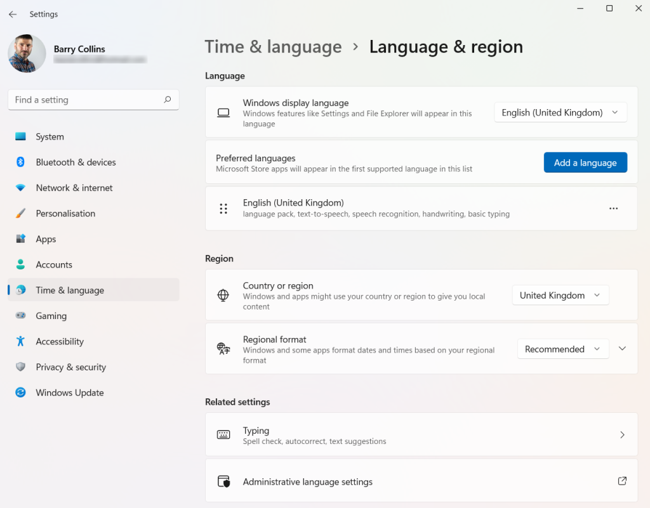Viewport: 650px width, 508px height.
Task: Open more options for English (United Kingdom)
Action: tap(614, 208)
